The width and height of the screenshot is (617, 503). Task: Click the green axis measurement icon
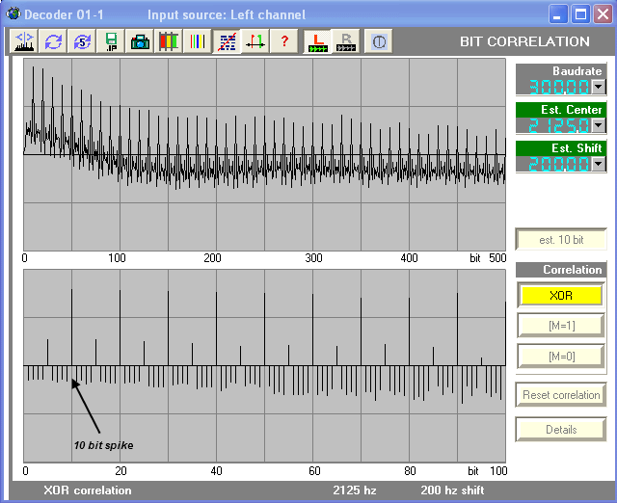pyautogui.click(x=255, y=41)
